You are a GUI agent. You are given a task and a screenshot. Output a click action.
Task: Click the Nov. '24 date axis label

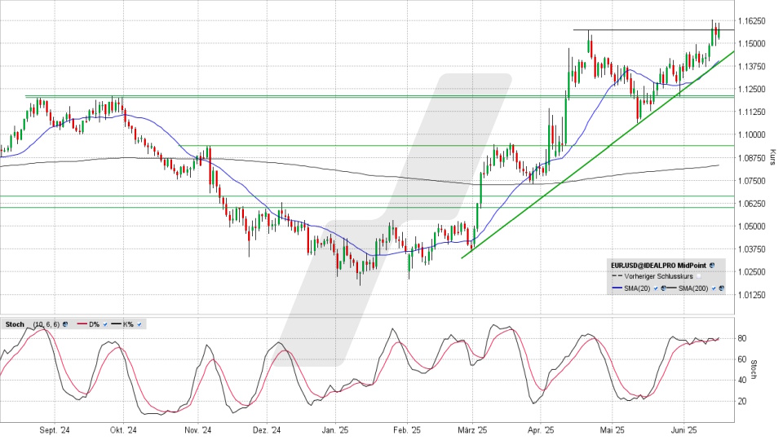pos(197,430)
